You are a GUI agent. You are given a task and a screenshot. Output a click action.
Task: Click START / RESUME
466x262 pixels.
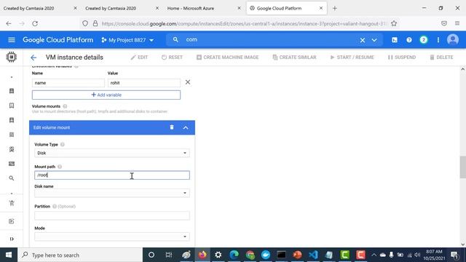[x=352, y=57]
